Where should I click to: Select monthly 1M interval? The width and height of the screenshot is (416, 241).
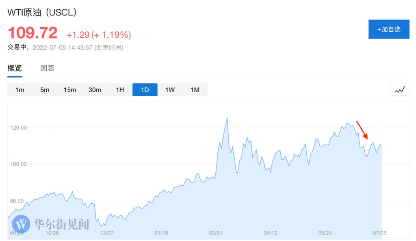195,90
